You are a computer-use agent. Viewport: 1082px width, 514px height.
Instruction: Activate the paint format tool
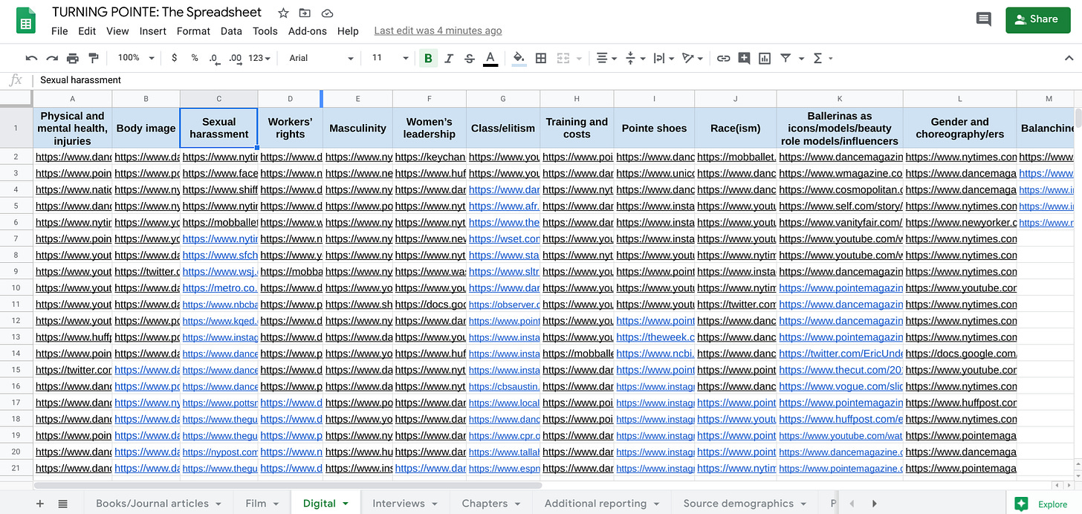click(x=94, y=58)
